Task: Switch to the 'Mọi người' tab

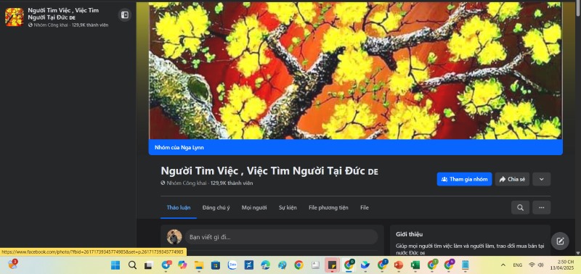Action: pyautogui.click(x=254, y=207)
